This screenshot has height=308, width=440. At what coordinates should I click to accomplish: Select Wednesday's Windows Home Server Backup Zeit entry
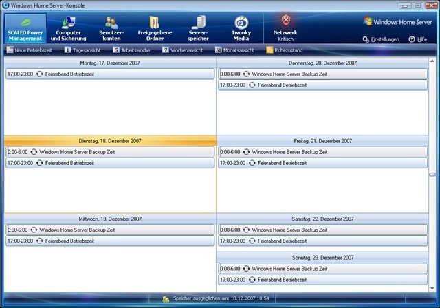[110, 230]
